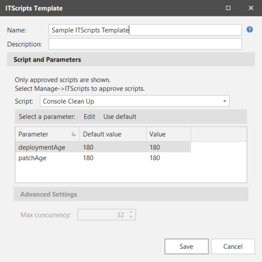Click Edit in the parameter toolbar

[89, 117]
